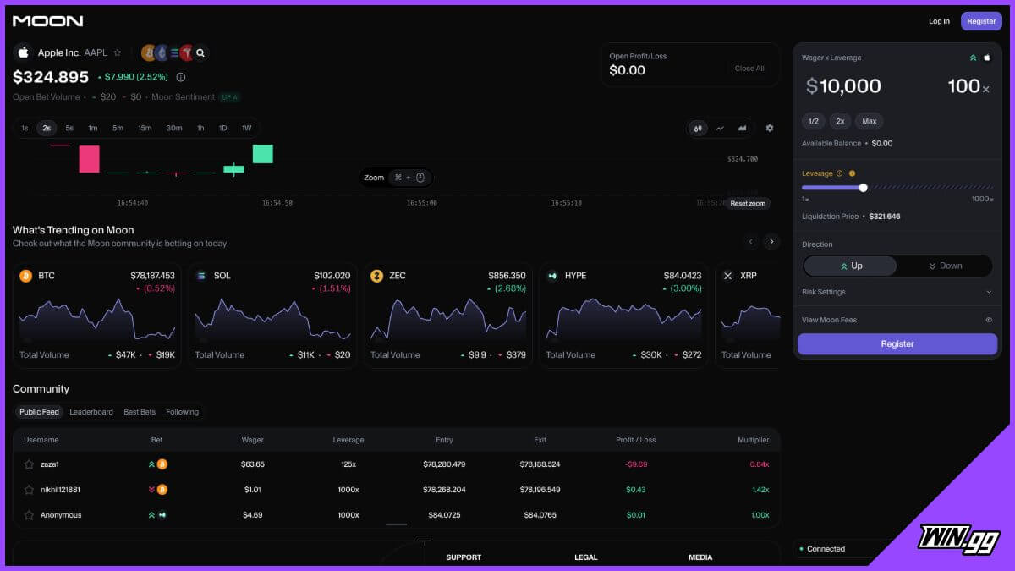Image resolution: width=1015 pixels, height=571 pixels.
Task: Click the $10,000 wager amount field
Action: [843, 86]
